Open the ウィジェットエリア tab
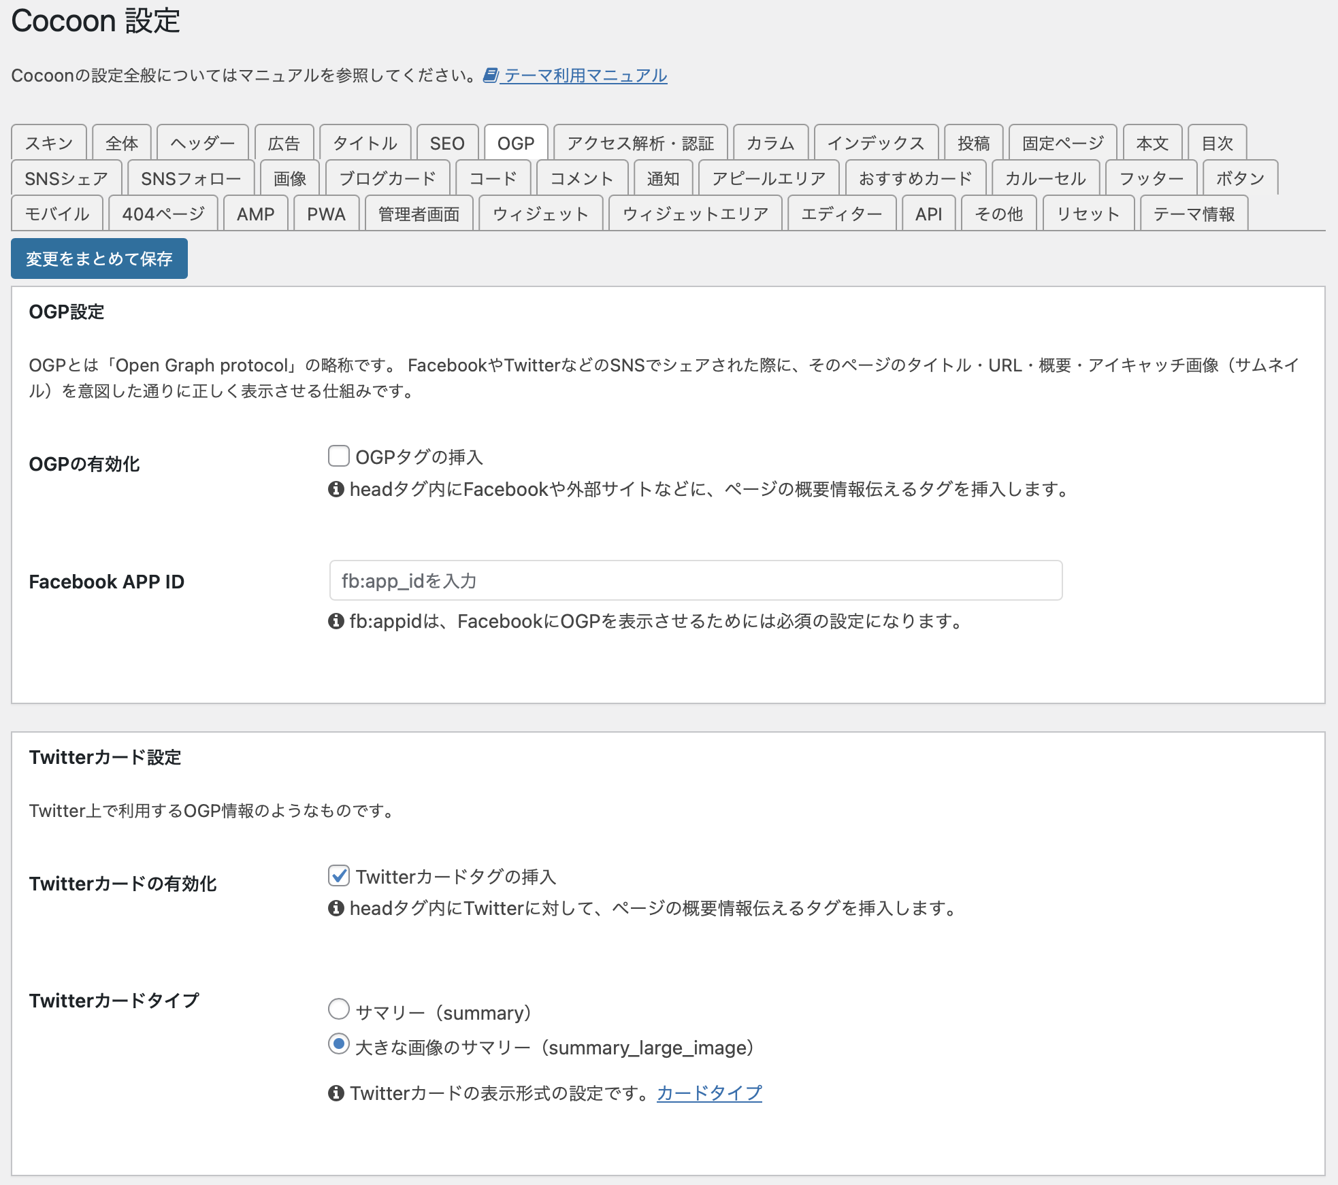 pyautogui.click(x=695, y=214)
